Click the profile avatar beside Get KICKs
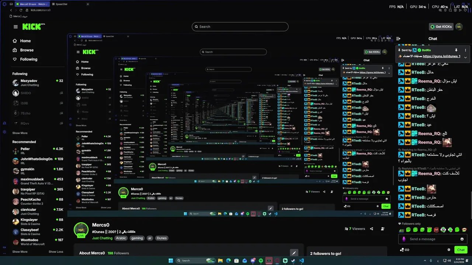472x265 pixels. [459, 26]
